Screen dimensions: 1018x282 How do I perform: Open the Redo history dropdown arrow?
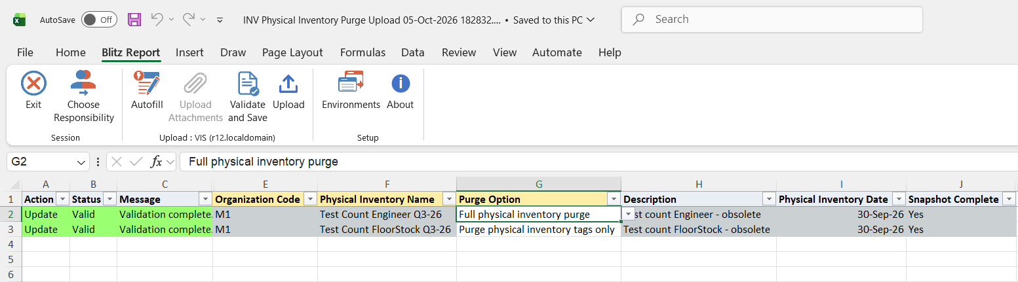[x=203, y=20]
